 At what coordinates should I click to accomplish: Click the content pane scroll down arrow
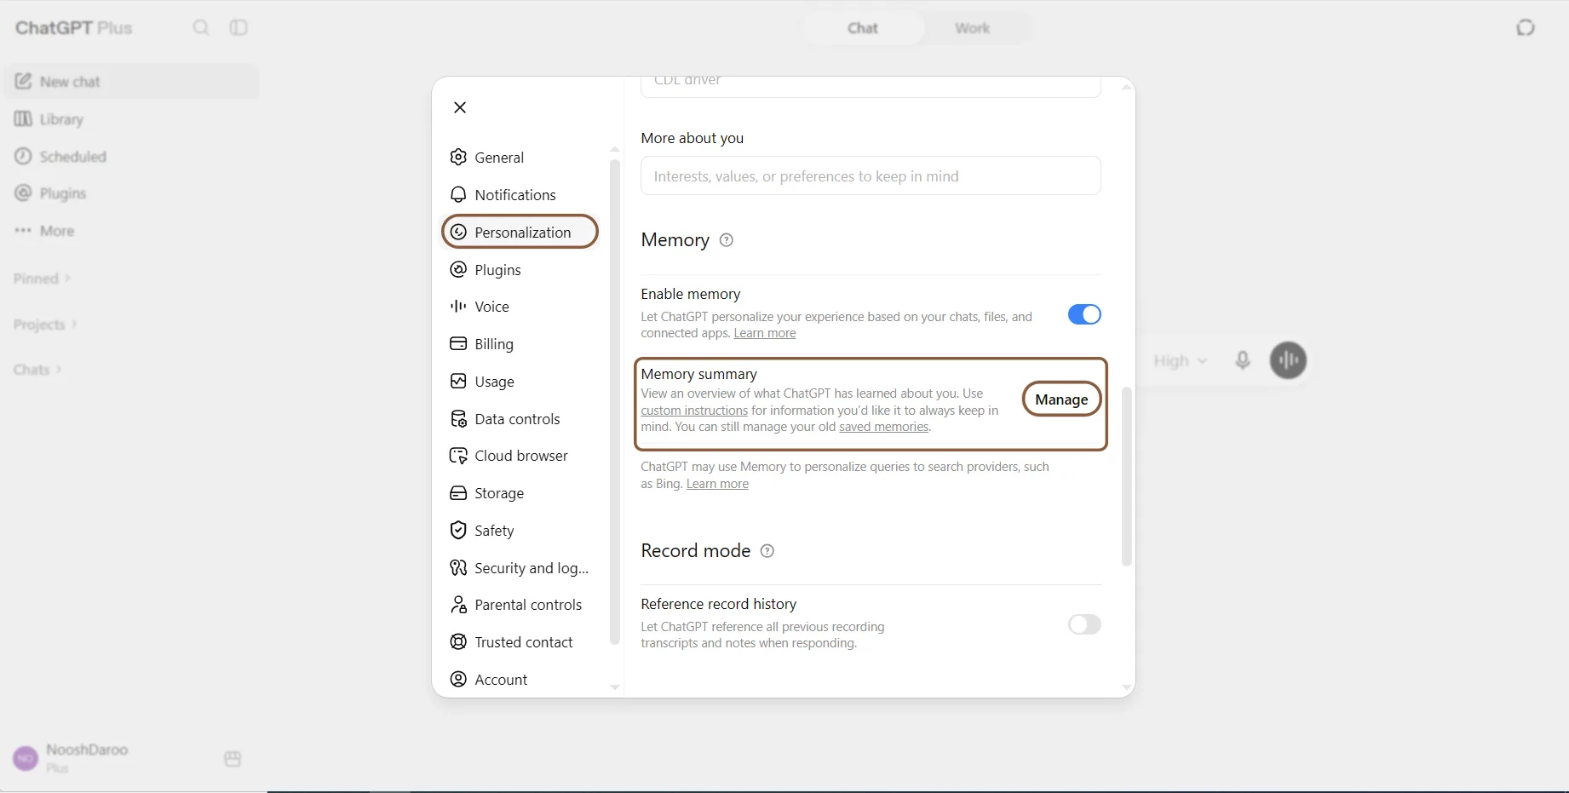1127,687
